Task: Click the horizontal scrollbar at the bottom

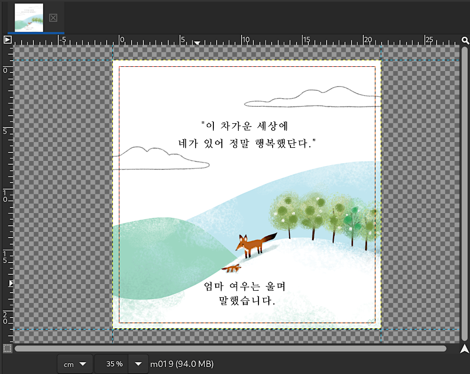Action: (x=230, y=349)
